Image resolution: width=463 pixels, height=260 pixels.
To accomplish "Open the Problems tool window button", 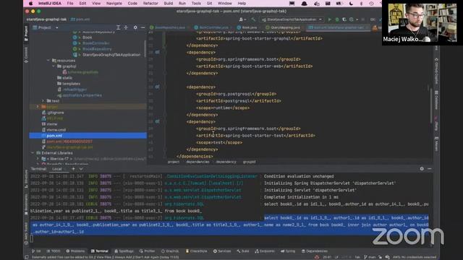I will point(75,251).
